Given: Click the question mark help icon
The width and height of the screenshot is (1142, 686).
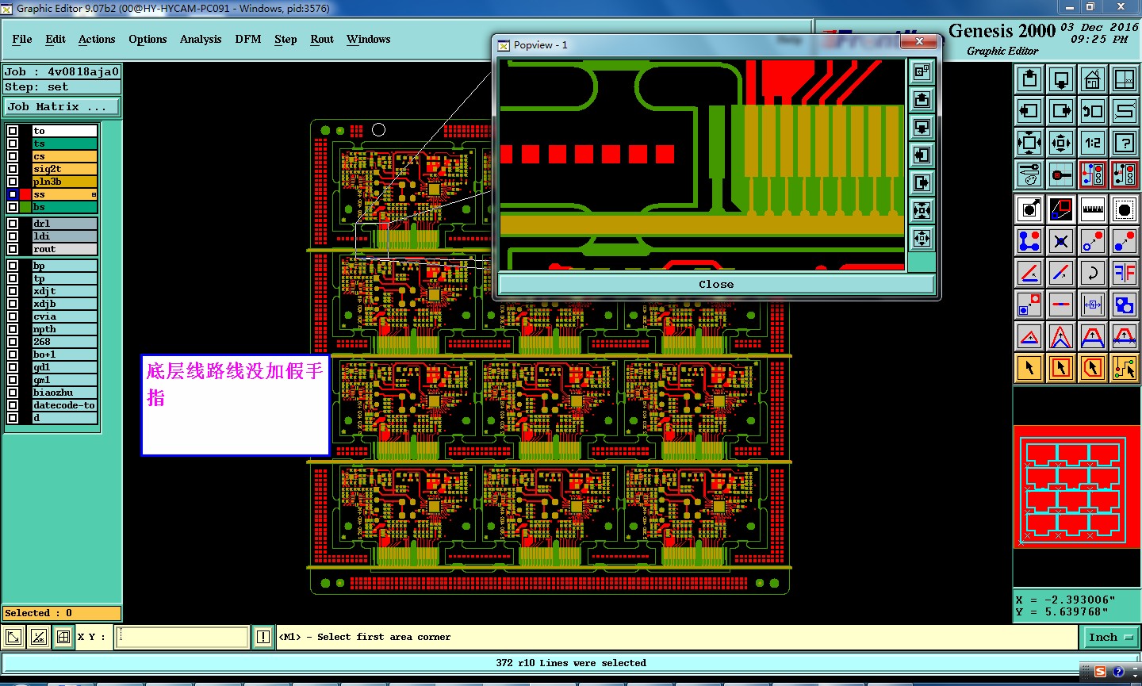Looking at the screenshot, I should coord(1124,143).
